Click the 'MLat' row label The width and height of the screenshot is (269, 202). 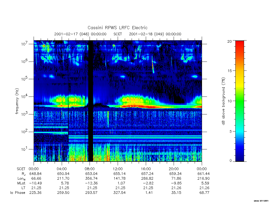coord(21,183)
